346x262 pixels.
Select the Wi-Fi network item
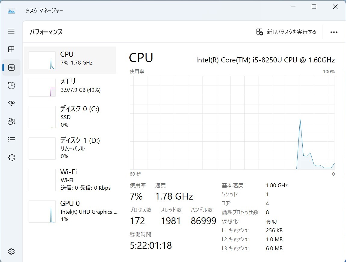click(x=70, y=179)
